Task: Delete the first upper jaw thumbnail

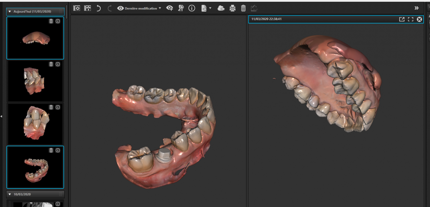Action: click(51, 21)
